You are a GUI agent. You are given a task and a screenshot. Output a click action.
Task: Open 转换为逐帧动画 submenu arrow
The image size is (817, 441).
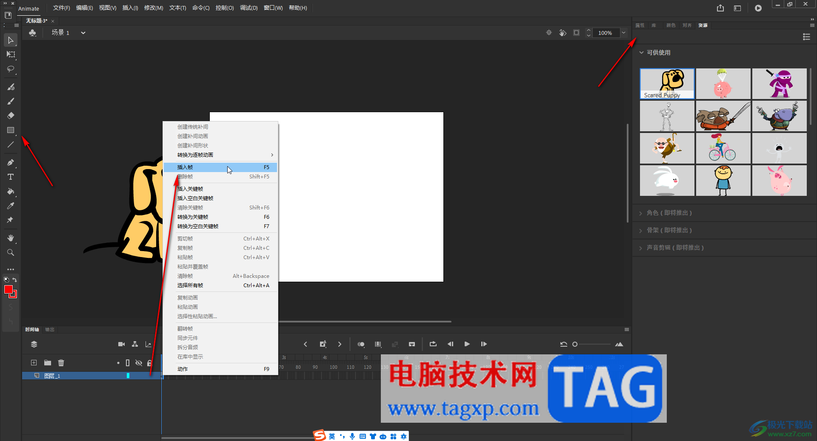pos(272,155)
